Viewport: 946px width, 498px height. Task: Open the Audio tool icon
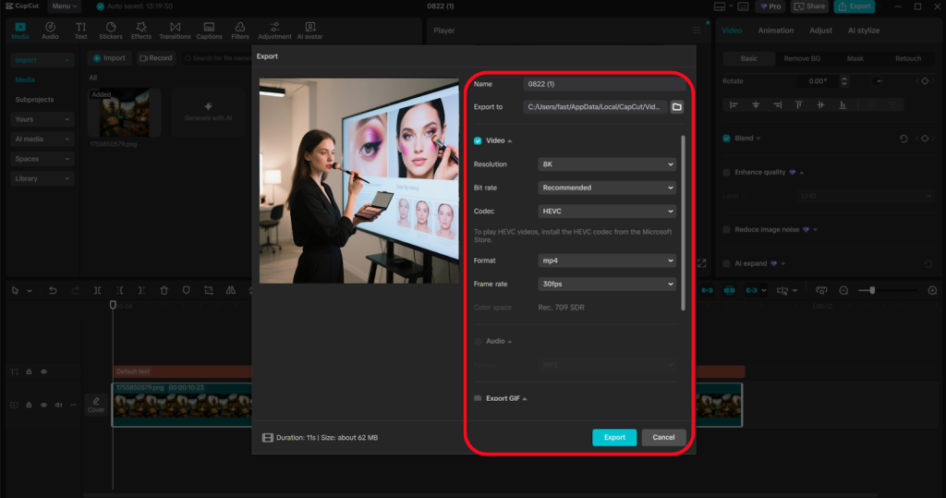[50, 27]
